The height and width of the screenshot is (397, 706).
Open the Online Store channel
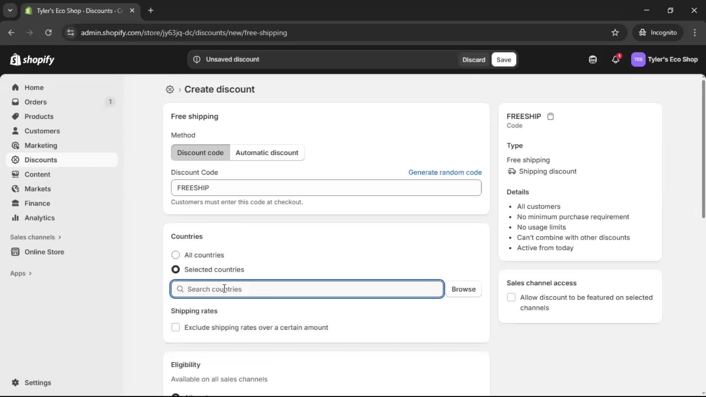tap(43, 252)
